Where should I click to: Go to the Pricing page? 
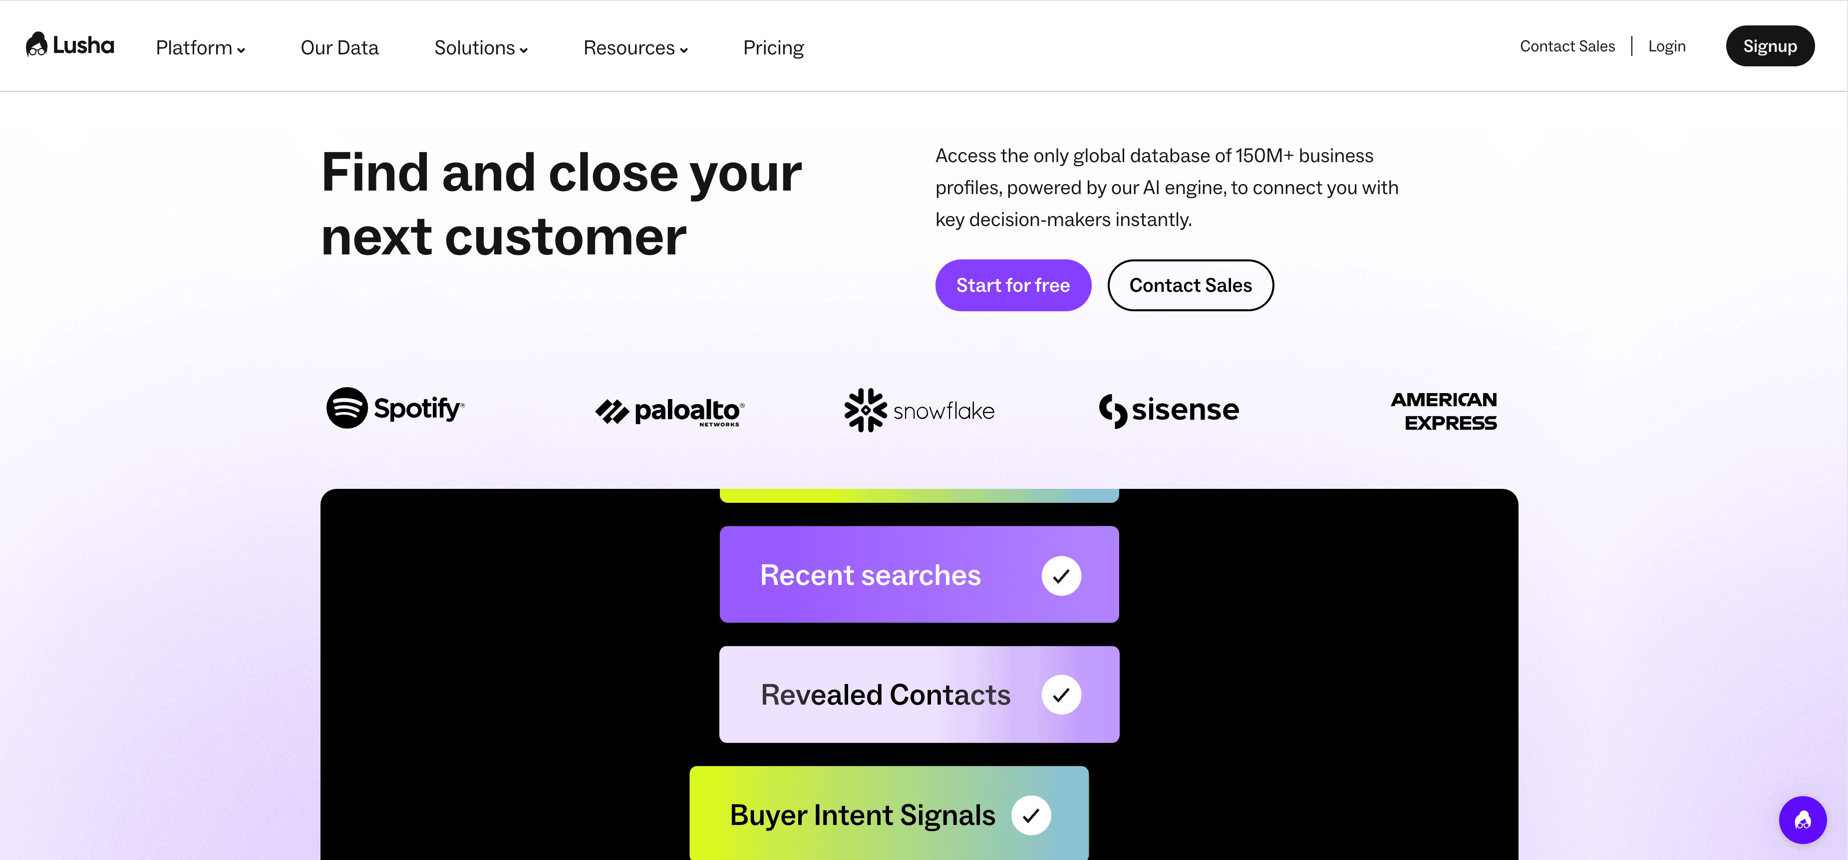pyautogui.click(x=773, y=48)
